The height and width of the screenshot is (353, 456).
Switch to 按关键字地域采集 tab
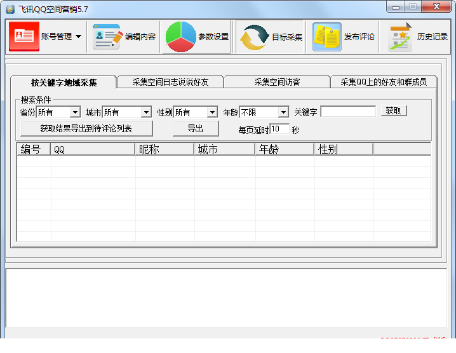coord(64,83)
